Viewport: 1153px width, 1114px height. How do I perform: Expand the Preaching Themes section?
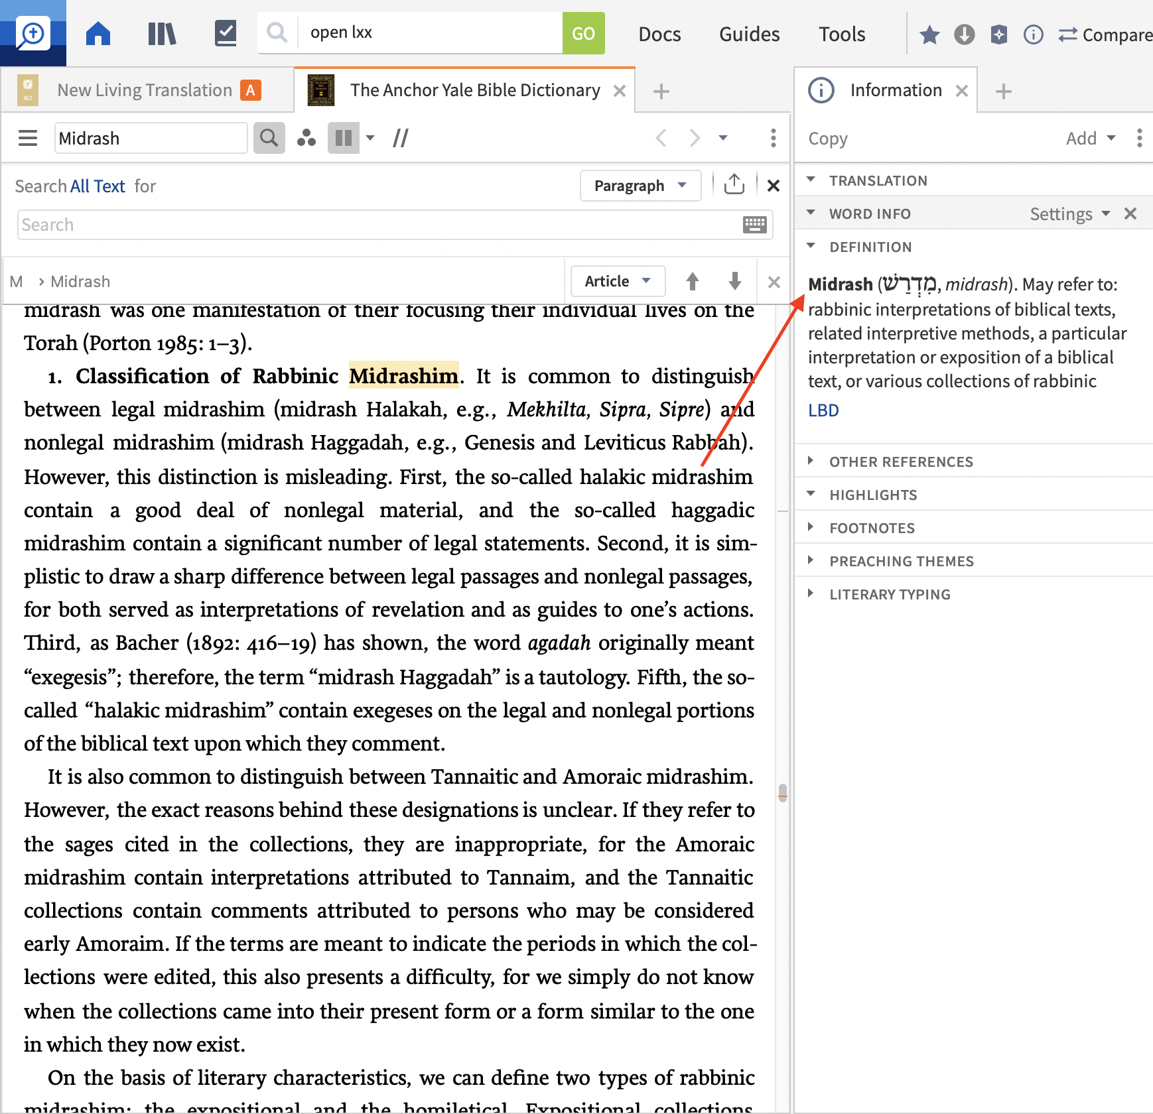click(811, 560)
